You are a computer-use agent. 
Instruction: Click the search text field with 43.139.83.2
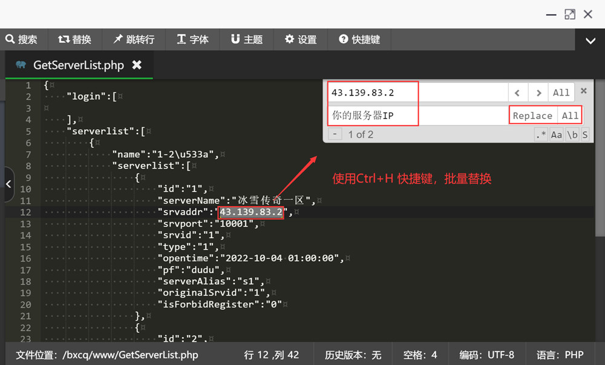click(417, 92)
